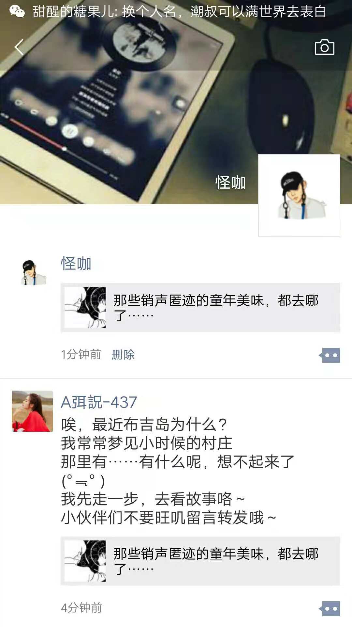The image size is (352, 627).
Task: Tap article thumbnail in second post
Action: tap(85, 561)
